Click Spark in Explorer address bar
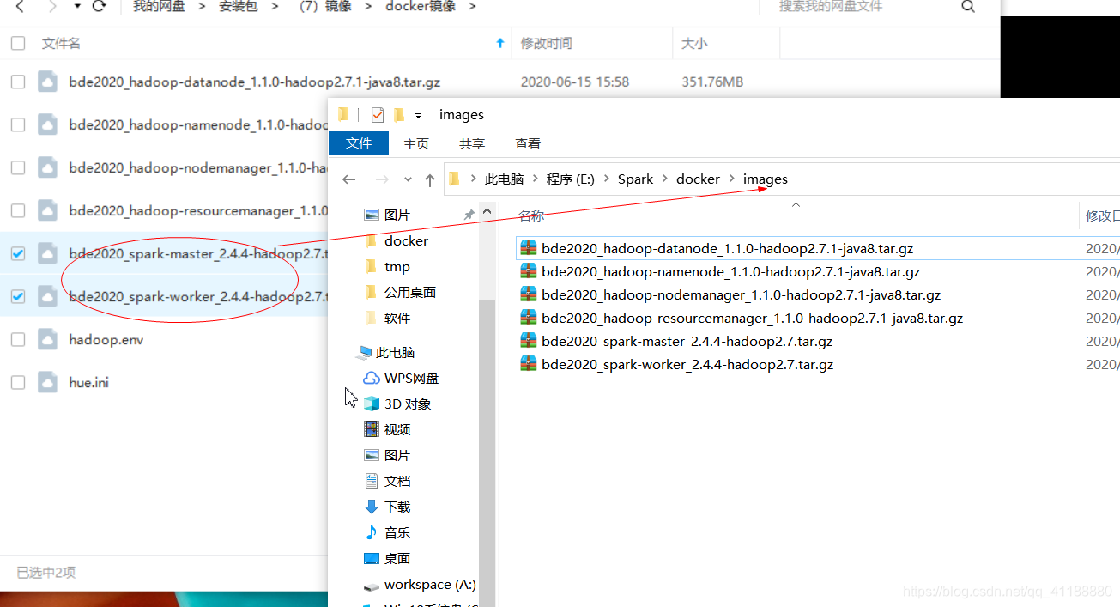Screen dimensions: 1120x607 pos(635,179)
